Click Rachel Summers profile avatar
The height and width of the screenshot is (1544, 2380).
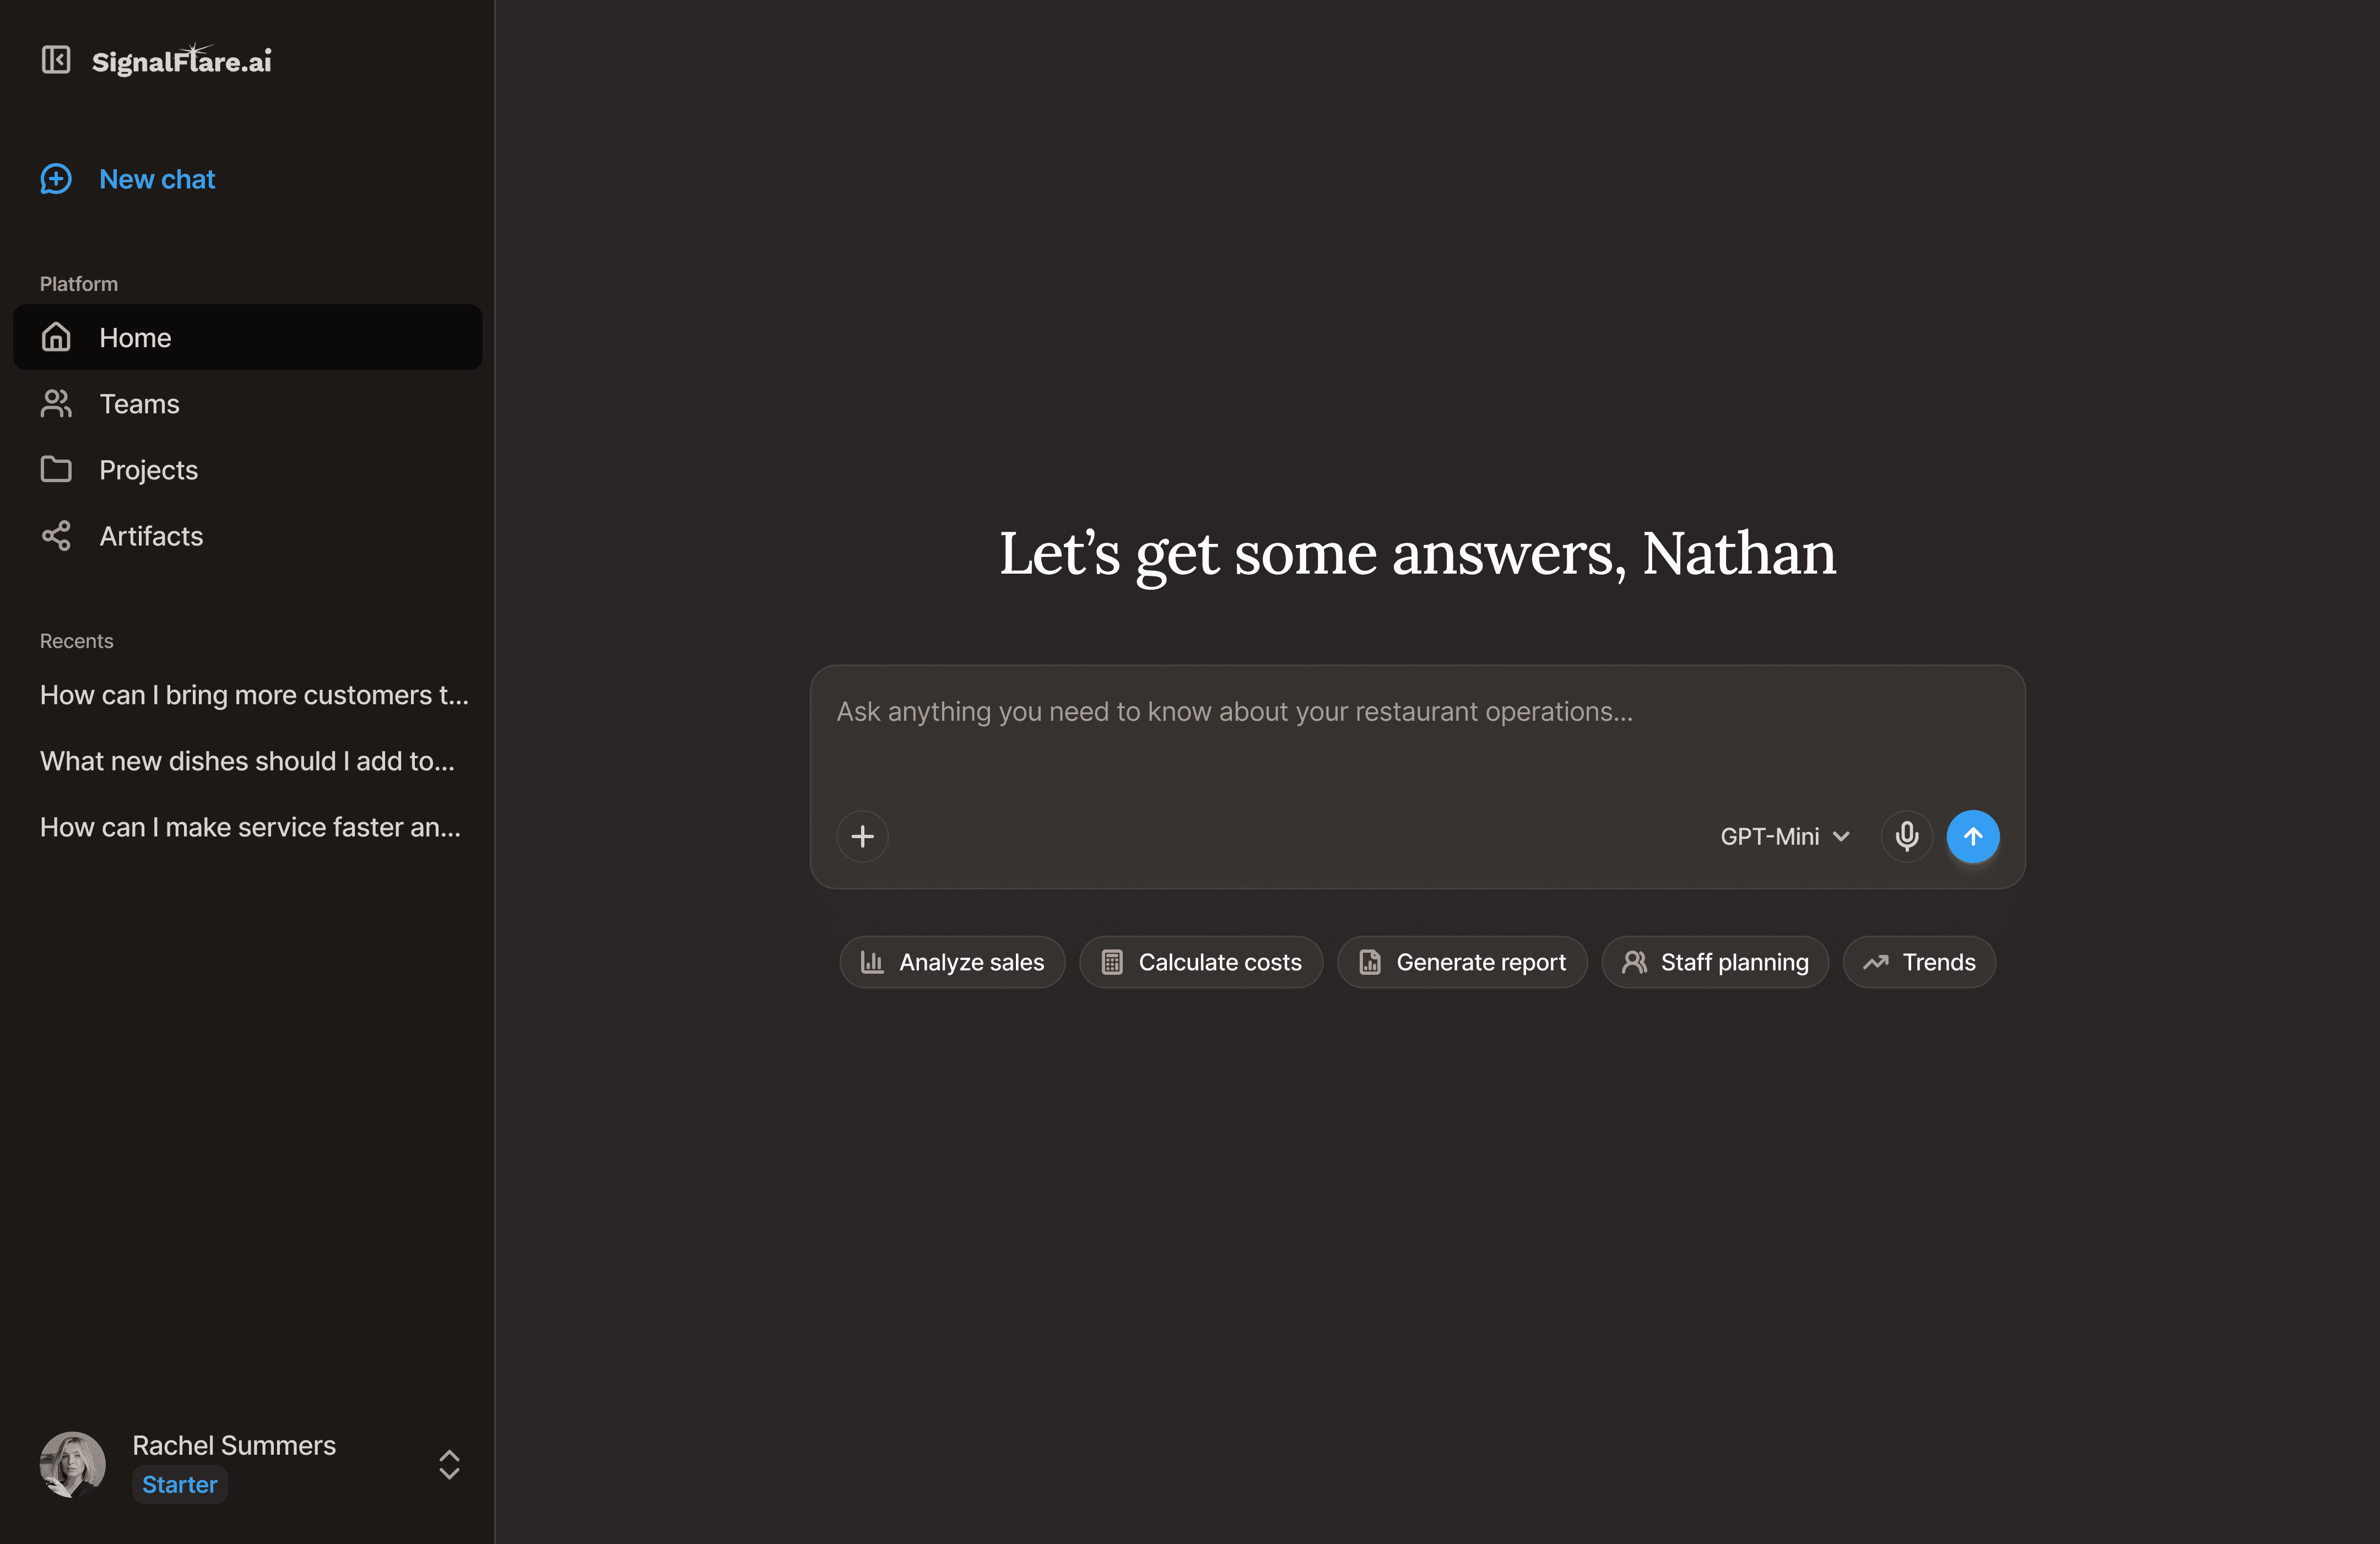coord(72,1464)
